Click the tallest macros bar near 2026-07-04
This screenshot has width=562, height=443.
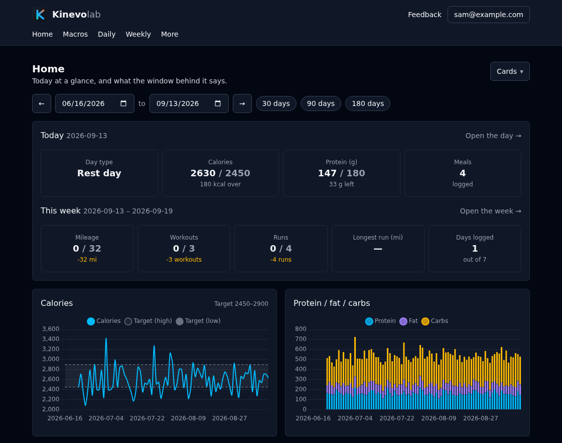coord(355,373)
